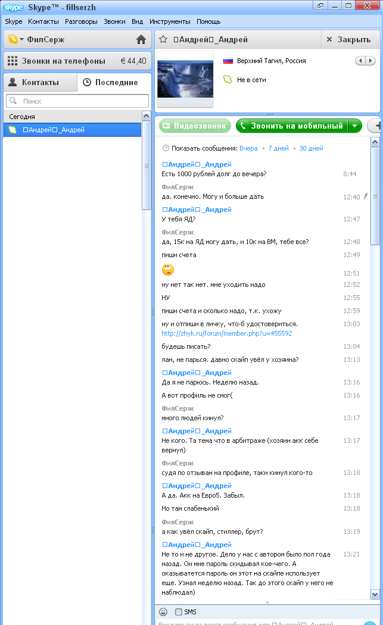
Task: Start a Видеозвонок video call
Action: [x=195, y=126]
